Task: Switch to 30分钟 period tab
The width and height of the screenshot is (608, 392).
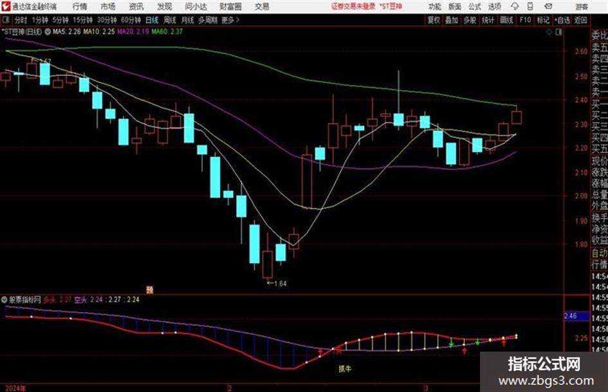Action: (107, 20)
